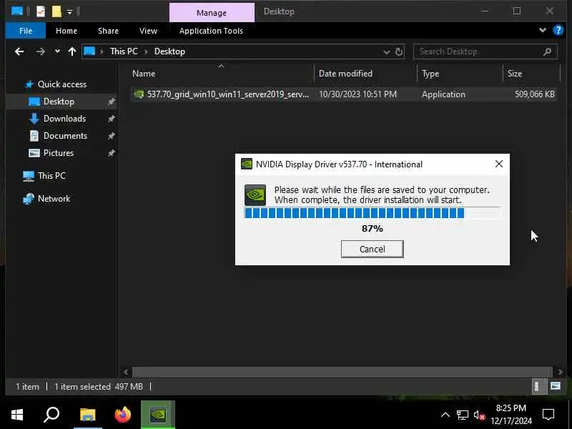Switch to the Share ribbon tab
572x429 pixels.
point(109,31)
